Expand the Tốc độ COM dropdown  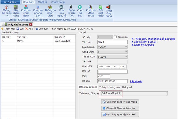click(125, 57)
